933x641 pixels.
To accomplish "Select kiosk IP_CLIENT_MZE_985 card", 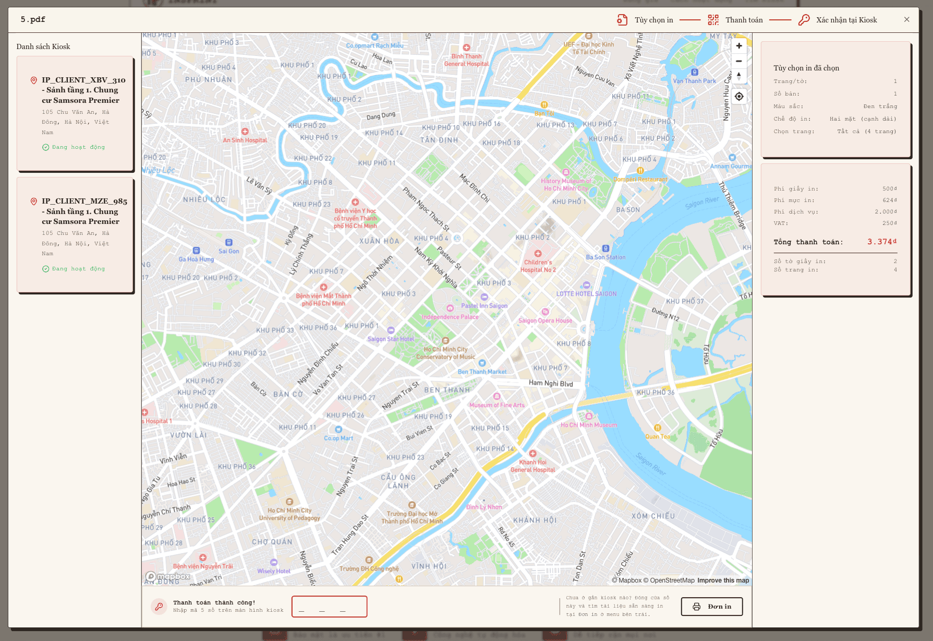I will click(75, 235).
